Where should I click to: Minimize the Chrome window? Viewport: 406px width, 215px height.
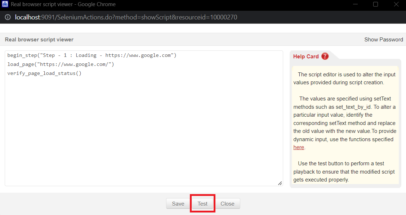(355, 4)
